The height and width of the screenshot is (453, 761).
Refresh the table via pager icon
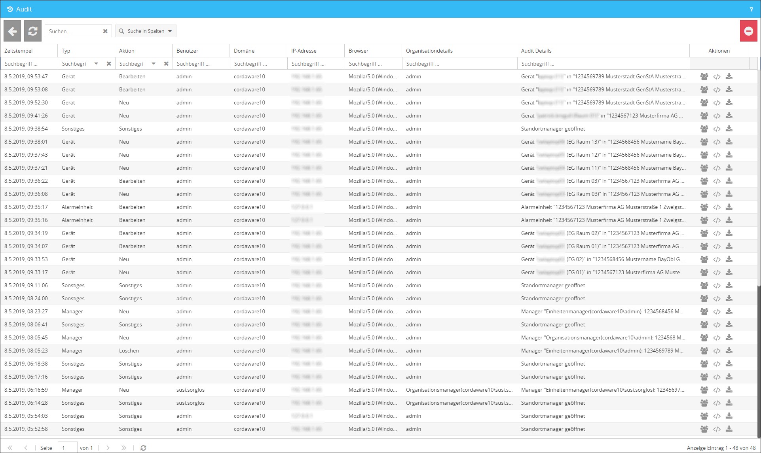143,448
